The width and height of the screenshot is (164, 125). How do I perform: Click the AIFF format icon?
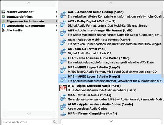tap(63, 33)
